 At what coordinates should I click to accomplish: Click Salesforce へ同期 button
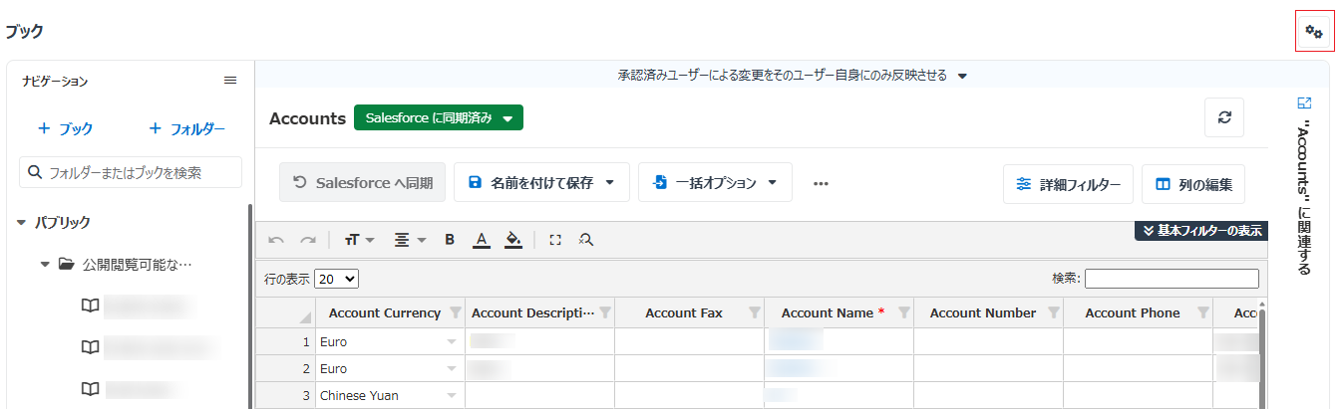click(x=363, y=183)
